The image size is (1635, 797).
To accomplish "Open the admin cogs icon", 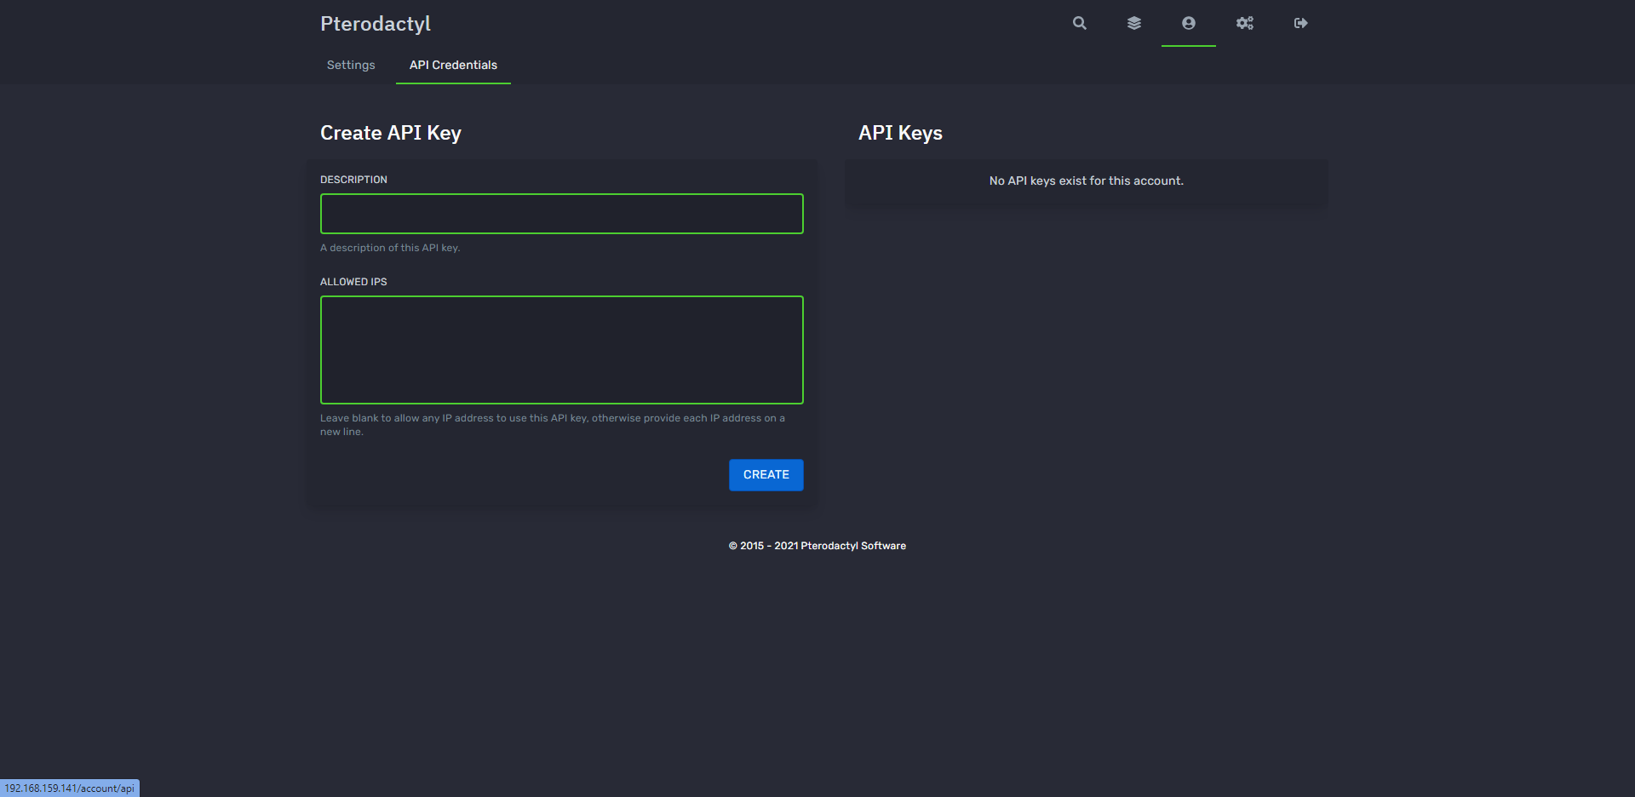I will point(1244,23).
